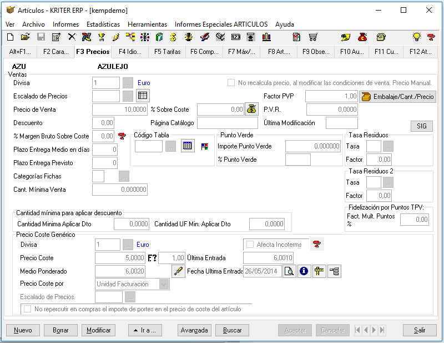The image size is (444, 343).
Task: Click the Borrar button
Action: [x=60, y=330]
